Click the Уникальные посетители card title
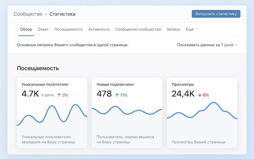The height and width of the screenshot is (159, 254). click(45, 84)
